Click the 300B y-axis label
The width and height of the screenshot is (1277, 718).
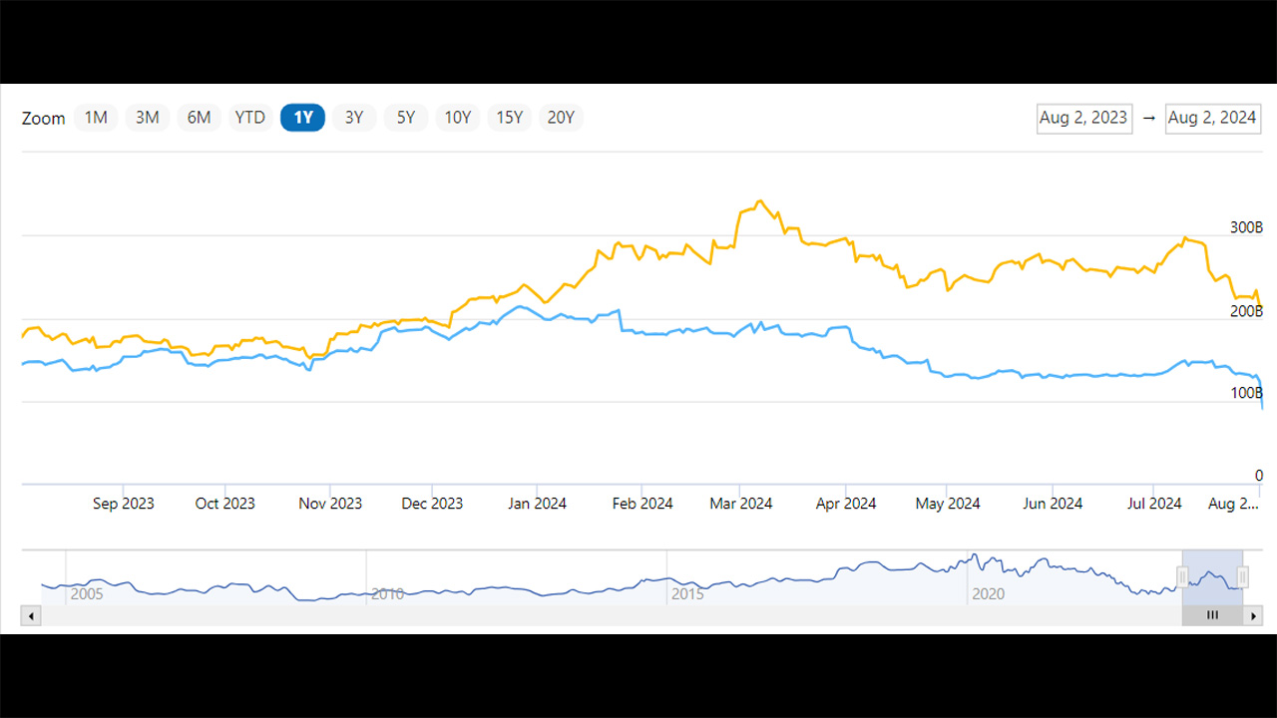pos(1246,228)
